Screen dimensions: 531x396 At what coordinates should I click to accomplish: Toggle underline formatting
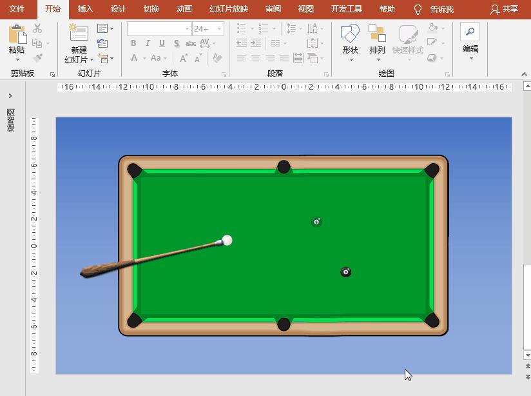pyautogui.click(x=160, y=44)
